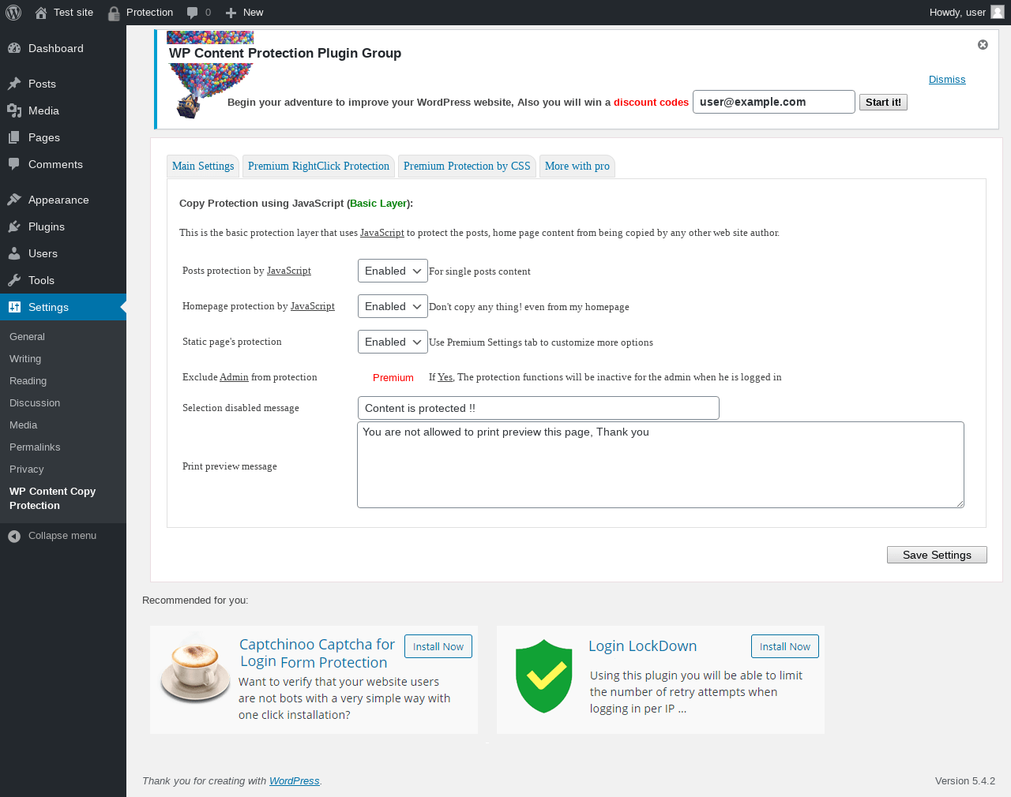1011x797 pixels.
Task: Open the comments bubble icon in the admin bar
Action: coord(193,13)
